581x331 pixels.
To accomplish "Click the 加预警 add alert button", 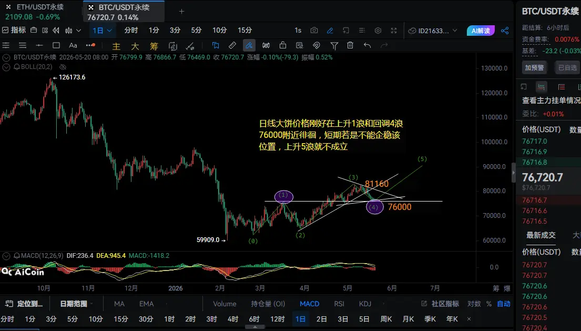I will 534,67.
